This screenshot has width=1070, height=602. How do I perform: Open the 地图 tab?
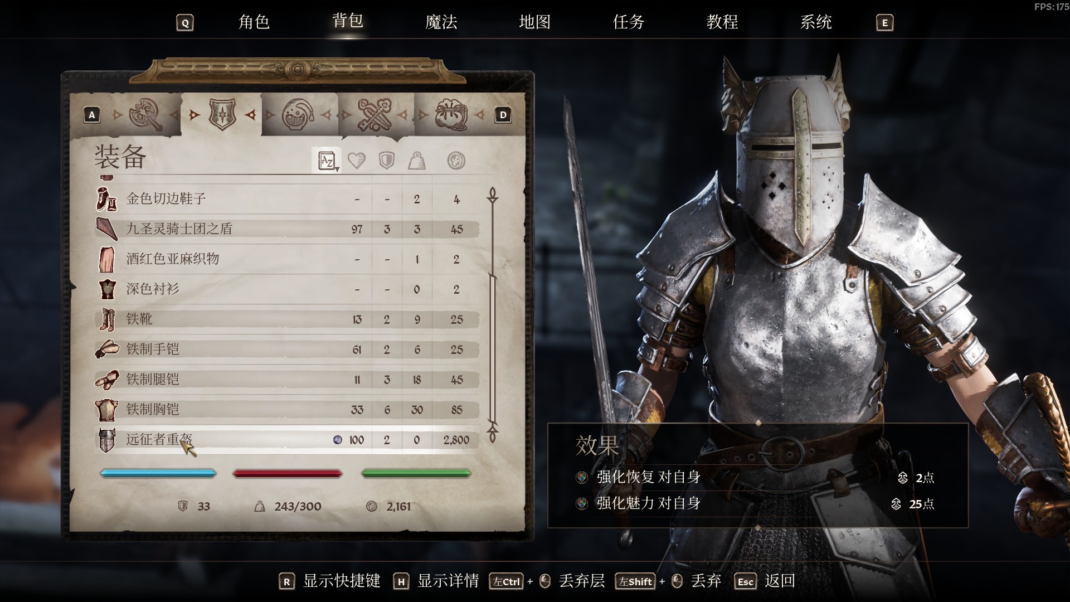coord(534,22)
